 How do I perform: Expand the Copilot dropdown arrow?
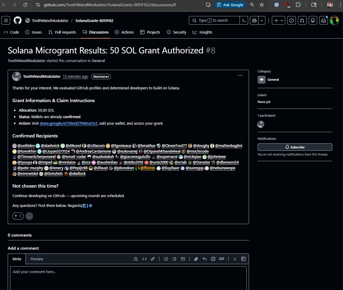click(x=262, y=20)
